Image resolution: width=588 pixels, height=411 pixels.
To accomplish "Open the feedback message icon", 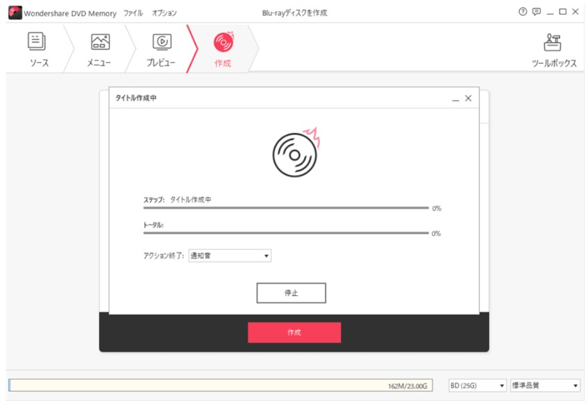I will pyautogui.click(x=537, y=12).
